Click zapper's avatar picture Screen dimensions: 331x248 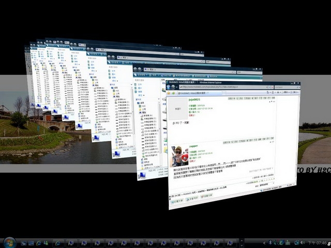[179, 156]
